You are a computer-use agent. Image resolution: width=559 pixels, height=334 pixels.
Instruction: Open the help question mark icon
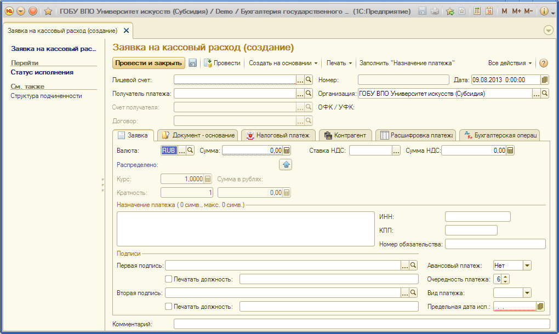click(x=543, y=63)
